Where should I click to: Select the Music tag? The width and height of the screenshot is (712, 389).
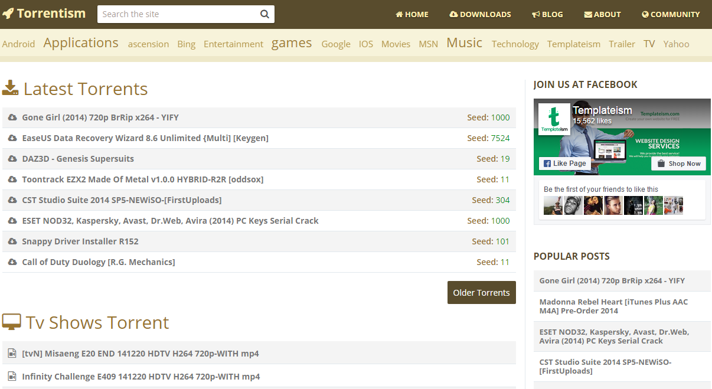click(x=464, y=43)
